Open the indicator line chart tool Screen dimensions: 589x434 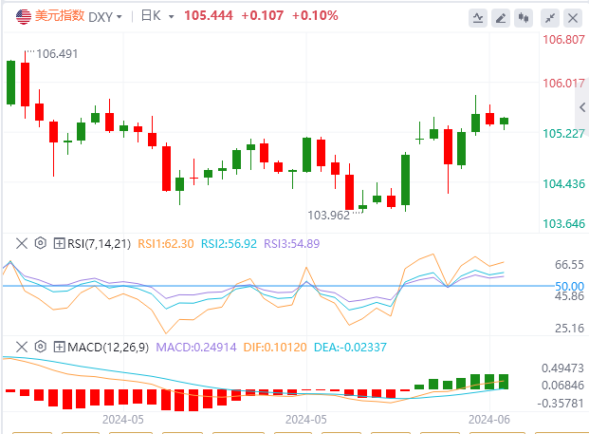pos(478,18)
